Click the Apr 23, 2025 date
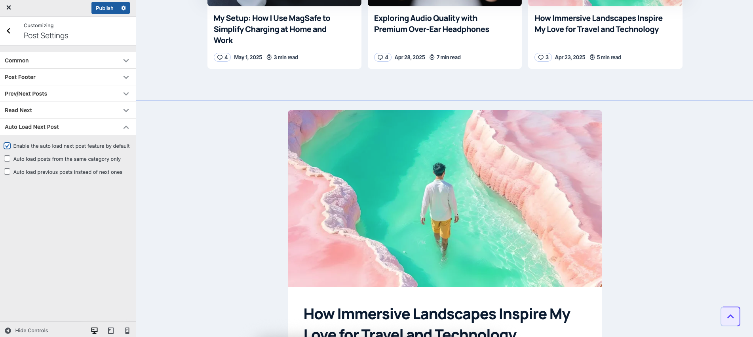 (x=570, y=57)
